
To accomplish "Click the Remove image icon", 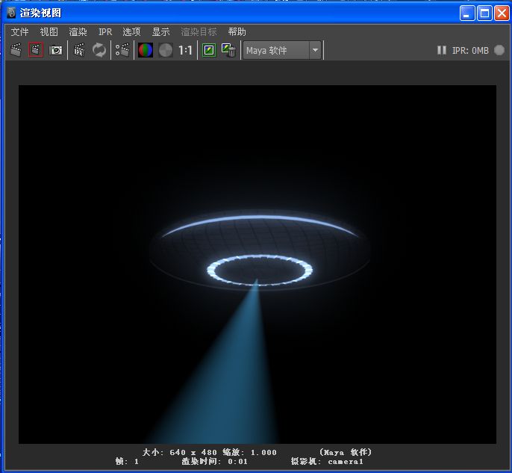I will coord(228,50).
